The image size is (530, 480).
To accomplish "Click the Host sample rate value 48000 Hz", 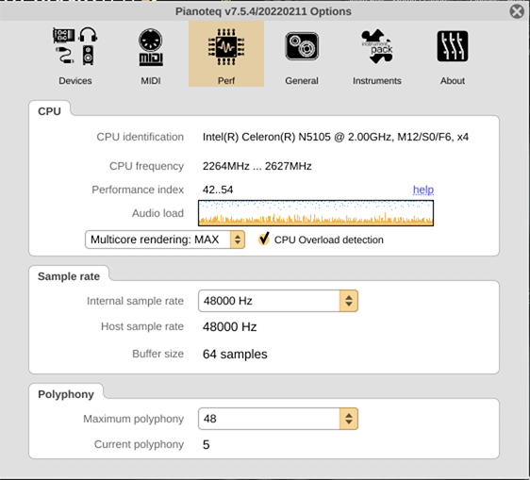I will 229,327.
